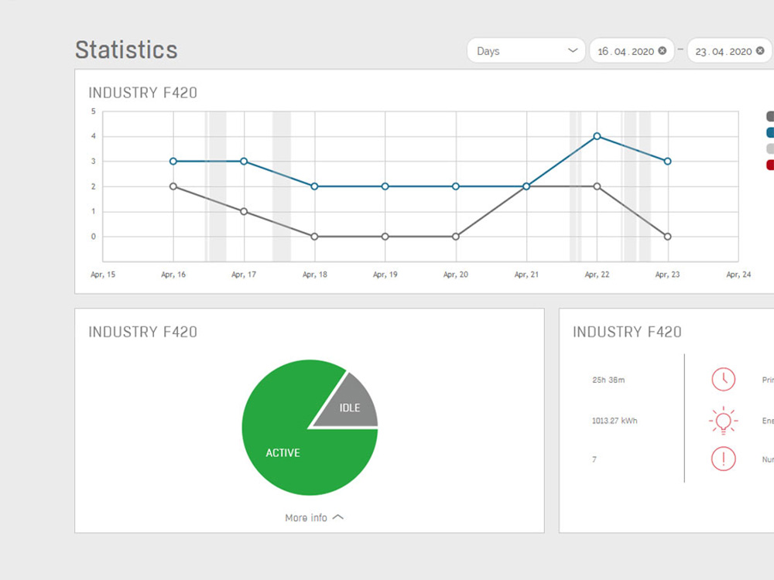The image size is (774, 580).
Task: Clear the 23.04.2020 end date
Action: pos(759,51)
